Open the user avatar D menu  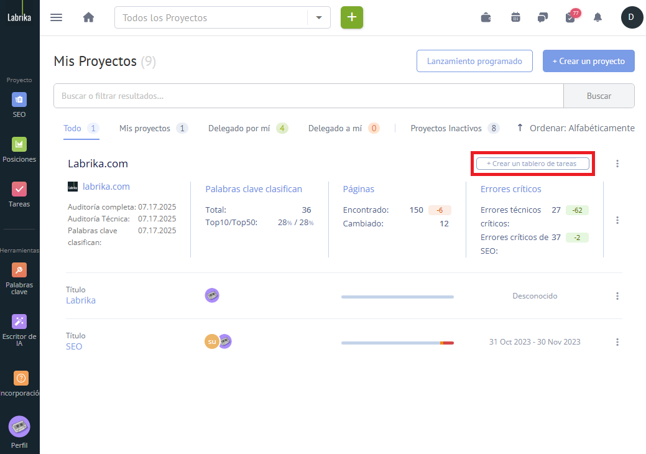(631, 17)
